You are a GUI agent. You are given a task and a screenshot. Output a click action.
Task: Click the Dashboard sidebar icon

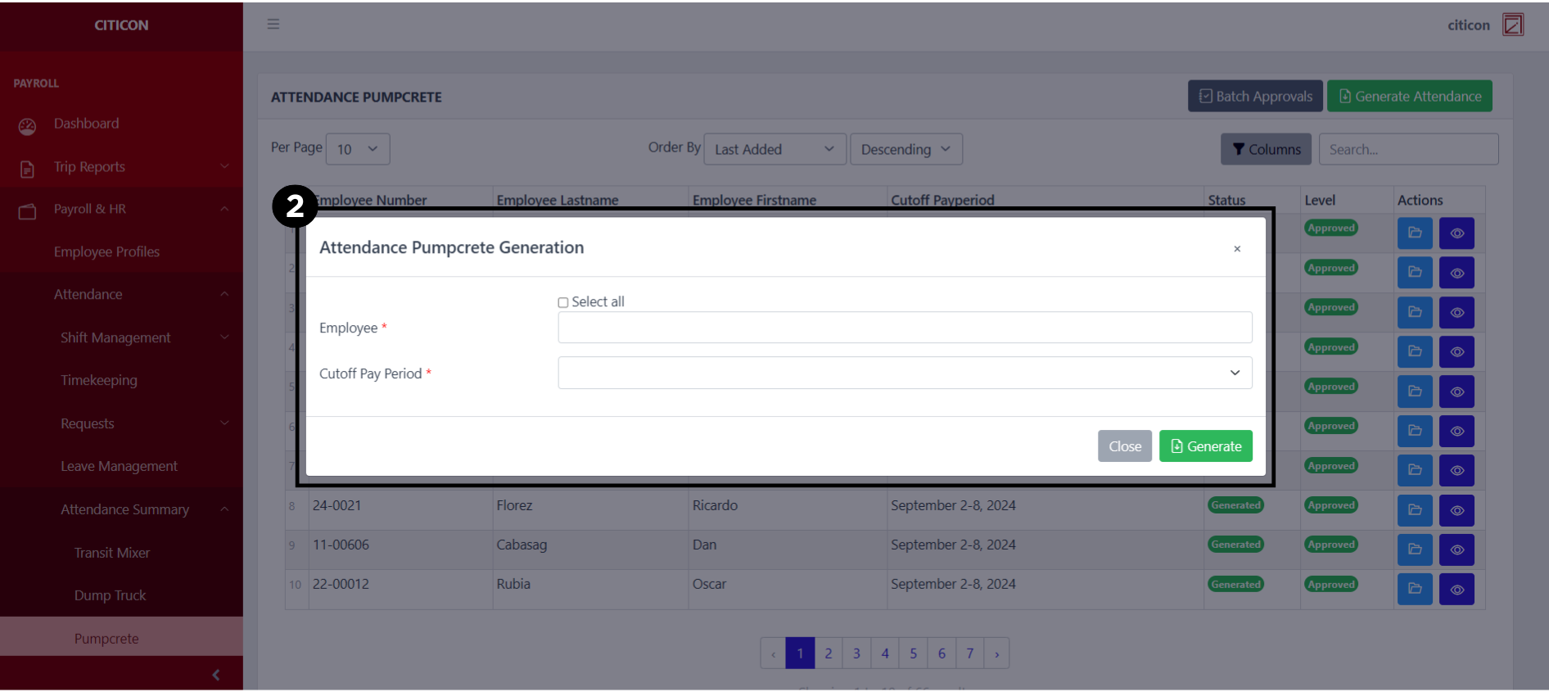point(27,125)
